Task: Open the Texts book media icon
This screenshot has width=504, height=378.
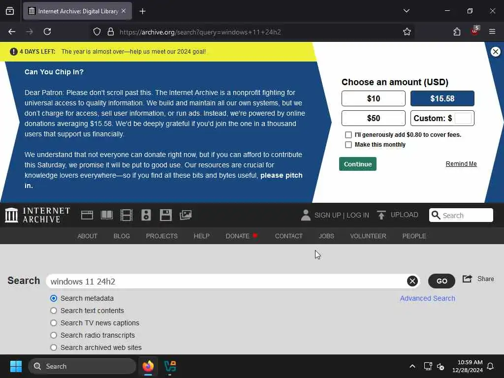Action: pyautogui.click(x=107, y=215)
